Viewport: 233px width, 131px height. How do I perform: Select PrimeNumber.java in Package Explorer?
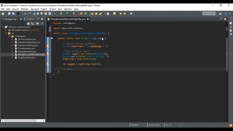(x=27, y=48)
